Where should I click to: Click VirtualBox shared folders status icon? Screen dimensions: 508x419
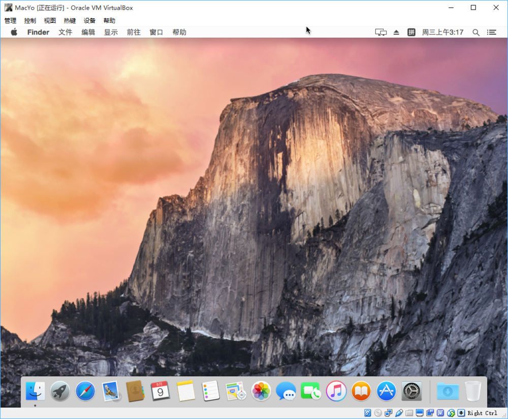coord(409,413)
